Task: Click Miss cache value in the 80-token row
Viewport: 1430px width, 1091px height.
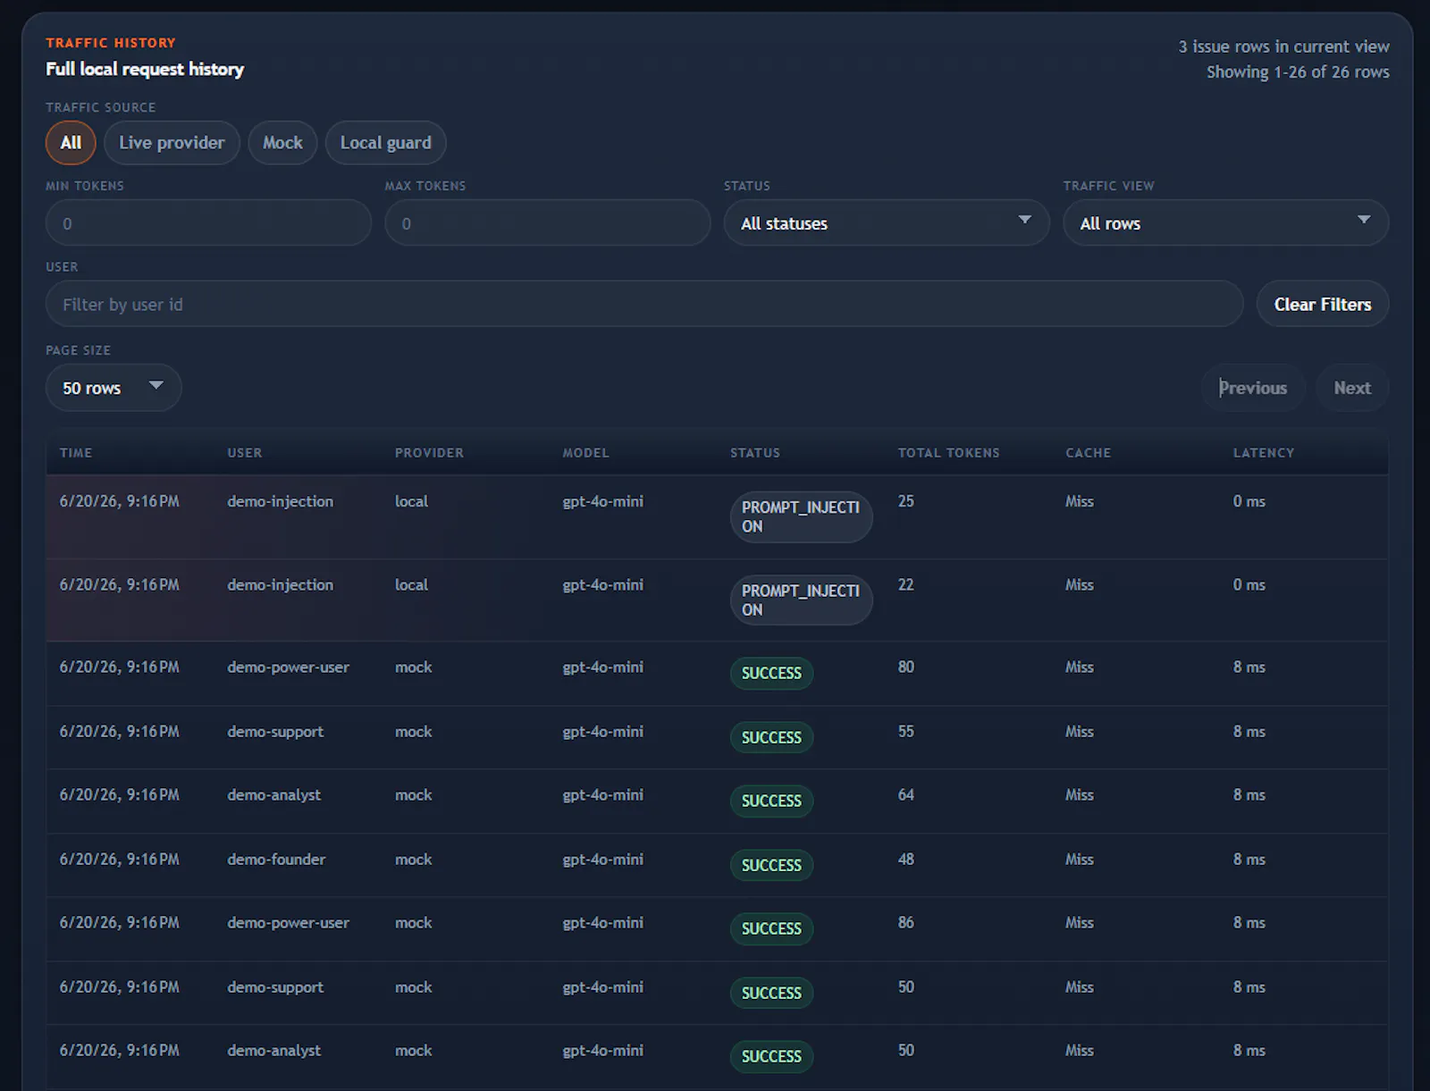Action: point(1079,667)
